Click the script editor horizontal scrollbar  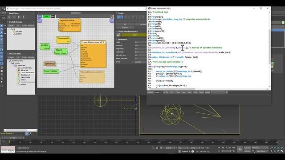point(172,89)
